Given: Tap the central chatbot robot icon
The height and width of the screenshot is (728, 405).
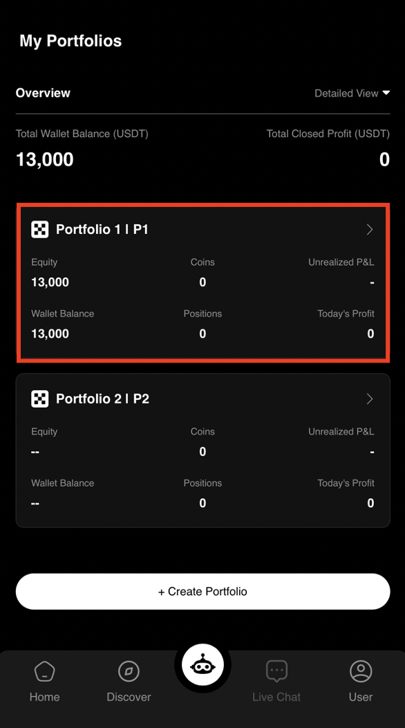Looking at the screenshot, I should click(202, 664).
